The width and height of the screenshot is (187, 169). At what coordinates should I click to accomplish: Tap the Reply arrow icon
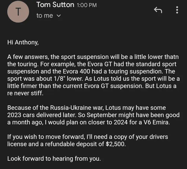click(x=158, y=10)
